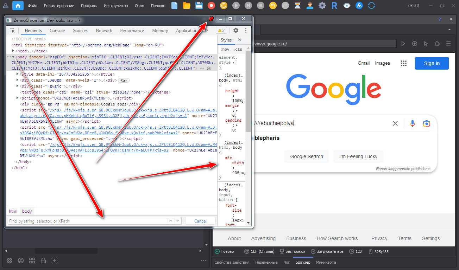The height and width of the screenshot is (270, 459).
Task: Click the orange undo icon
Action: tap(273, 6)
